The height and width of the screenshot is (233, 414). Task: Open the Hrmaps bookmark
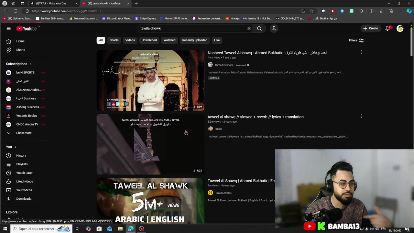point(233,18)
